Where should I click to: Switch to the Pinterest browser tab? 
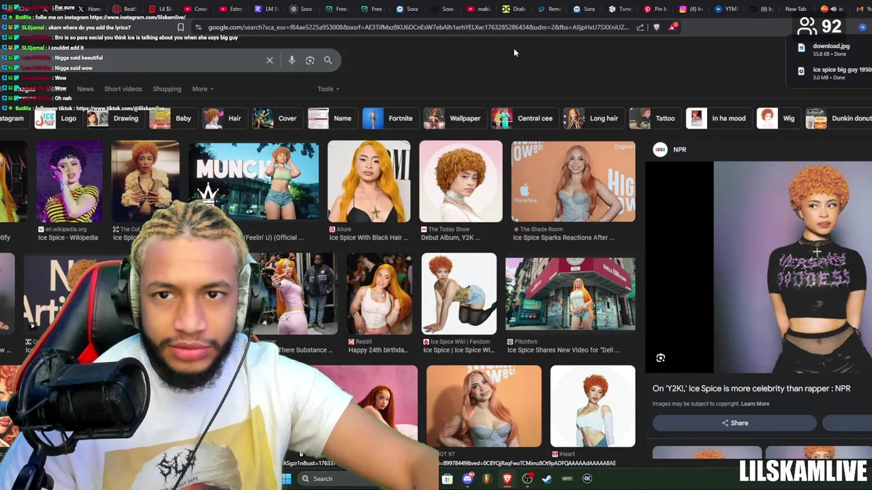click(655, 9)
